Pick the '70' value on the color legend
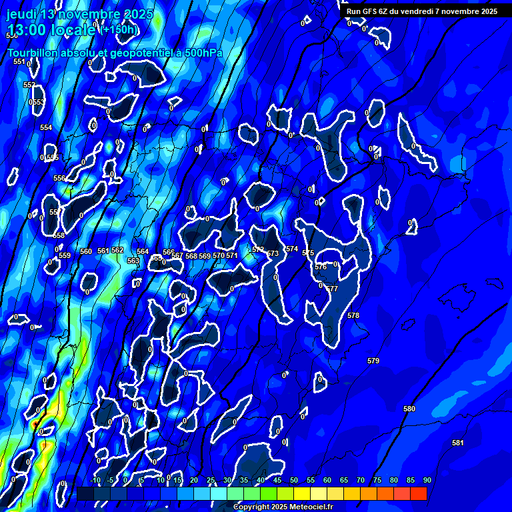This screenshot has height=512, width=512. coord(361,480)
